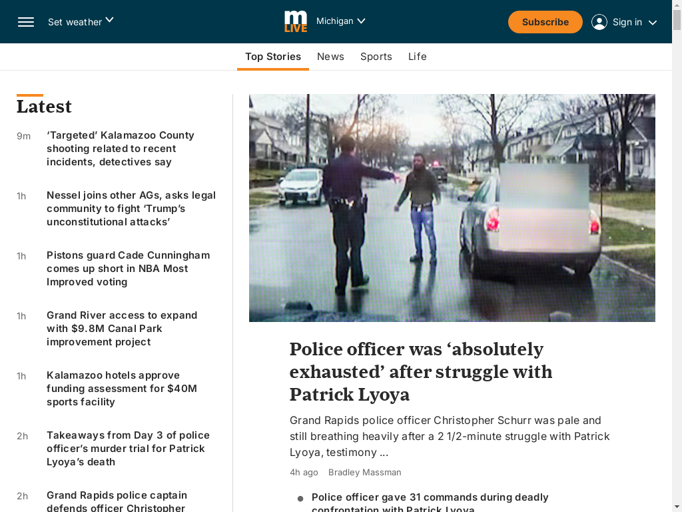Click the dashcam photo of officer and car

452,208
